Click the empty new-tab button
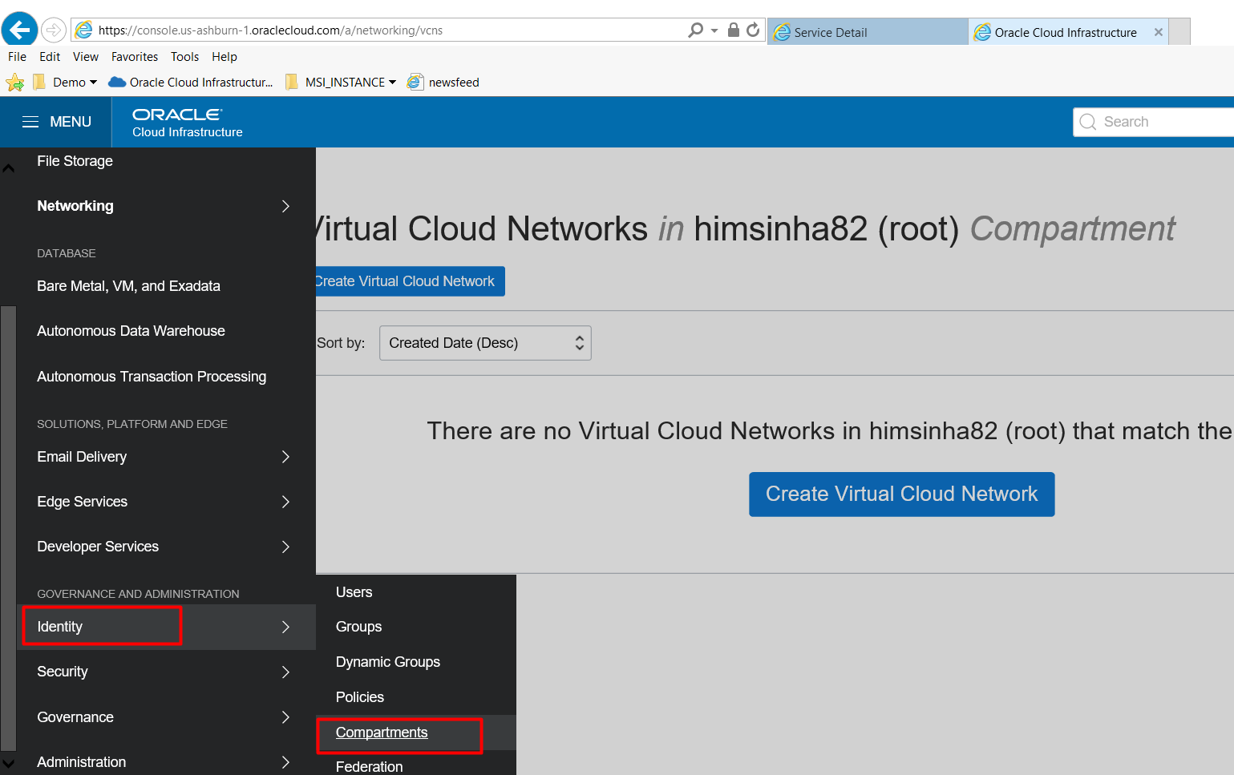The width and height of the screenshot is (1234, 775). coord(1179,32)
